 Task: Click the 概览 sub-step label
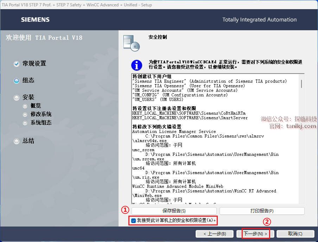[36, 106]
